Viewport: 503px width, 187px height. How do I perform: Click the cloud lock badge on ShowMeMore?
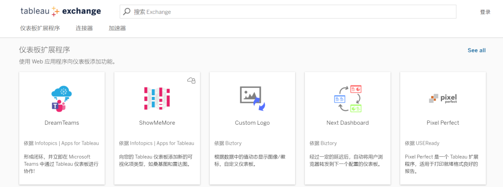click(x=191, y=80)
